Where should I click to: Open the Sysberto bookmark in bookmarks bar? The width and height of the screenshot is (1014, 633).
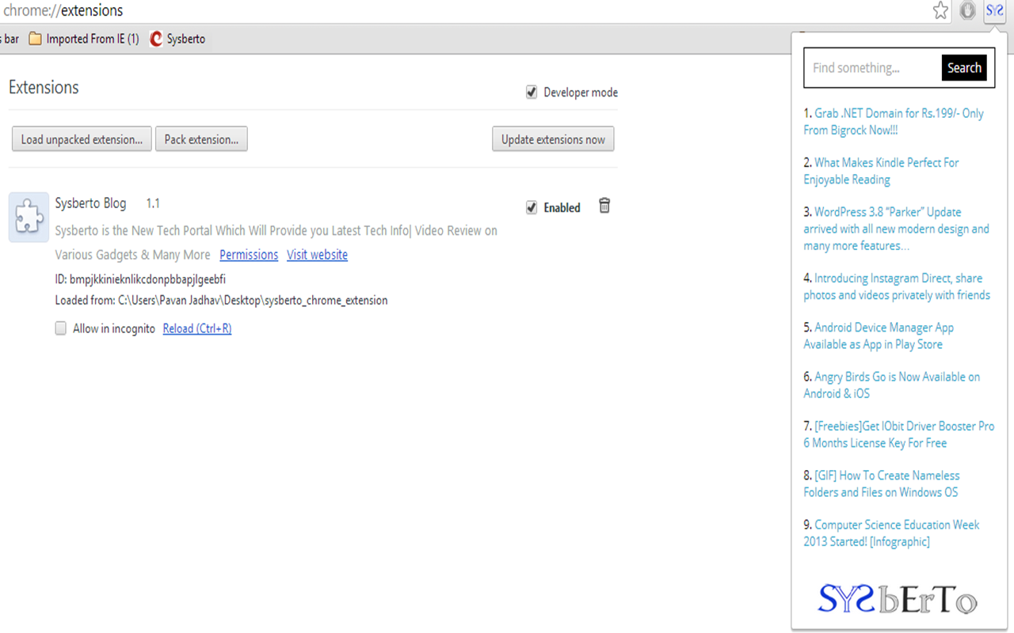[177, 39]
